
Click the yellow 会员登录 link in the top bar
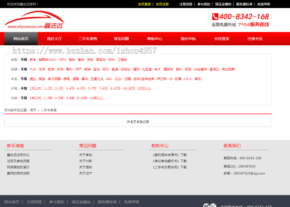(x=144, y=4)
